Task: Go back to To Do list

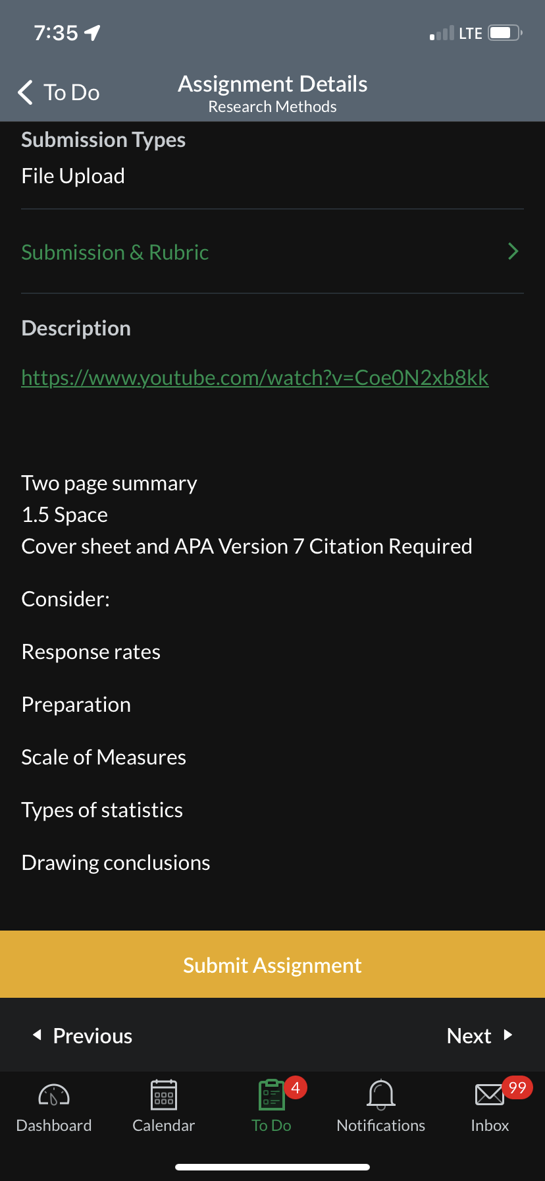Action: (x=71, y=93)
